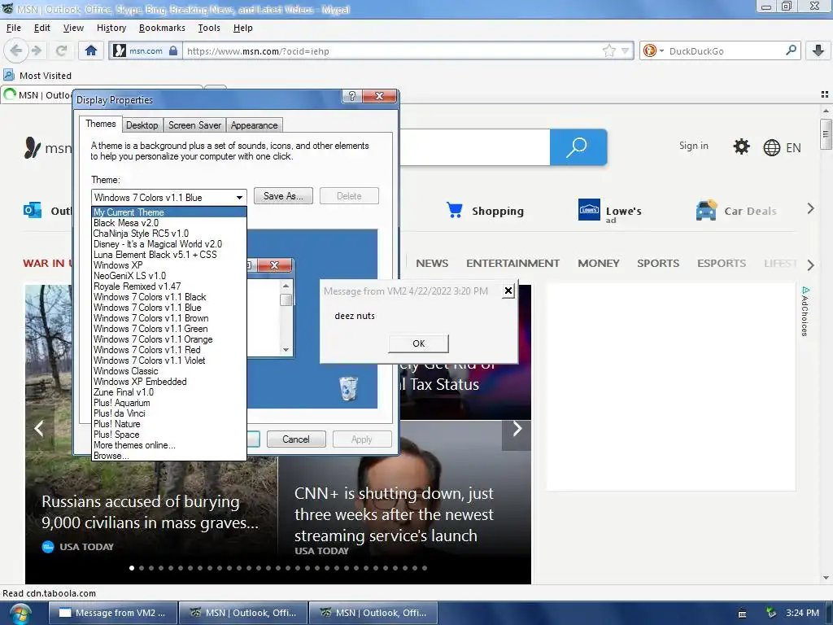Click OK in the VM2 message box
Screen dimensions: 833x625
pyautogui.click(x=419, y=343)
